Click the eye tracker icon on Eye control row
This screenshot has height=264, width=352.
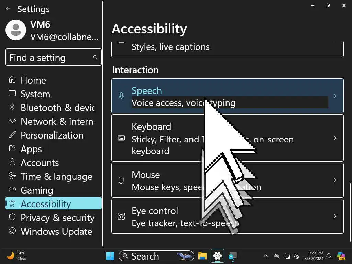121,216
